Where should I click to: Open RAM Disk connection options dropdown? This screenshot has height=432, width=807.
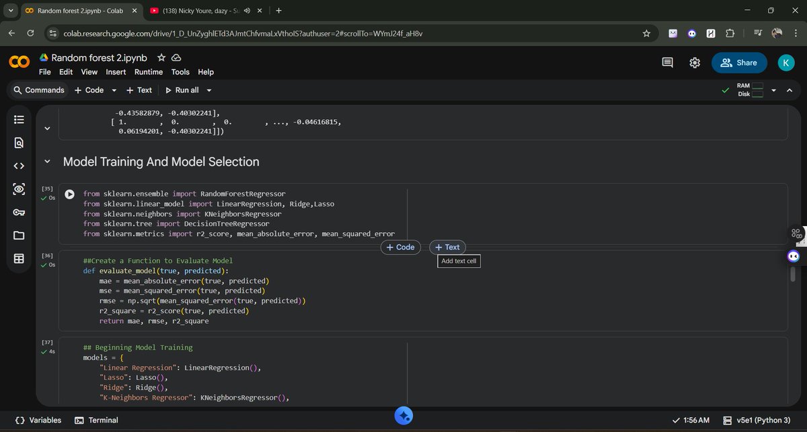tap(773, 90)
